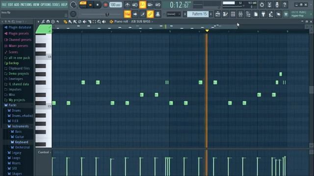Click the yellow playhead position marker

(207, 30)
